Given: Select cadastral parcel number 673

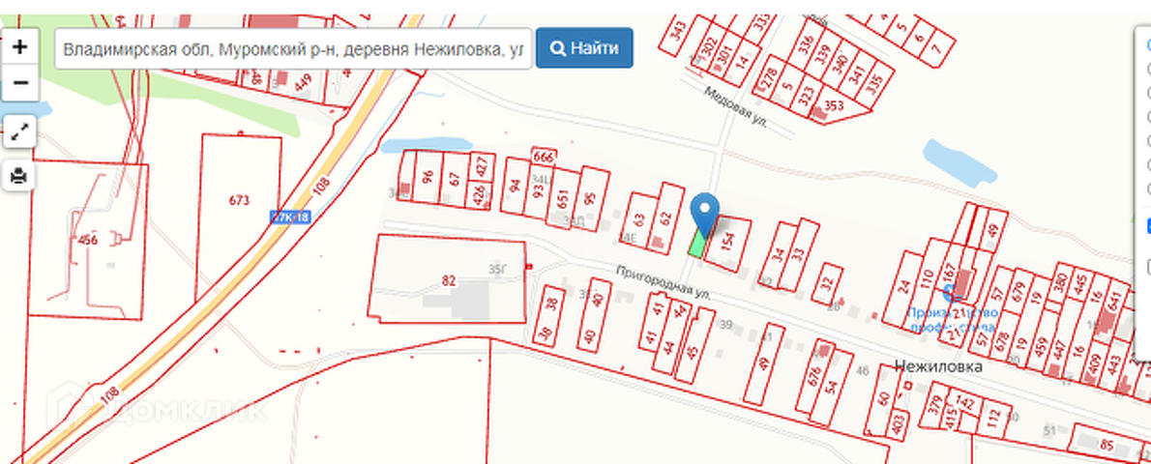Looking at the screenshot, I should (x=239, y=200).
